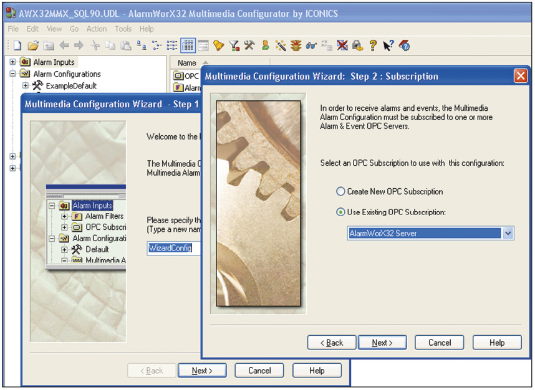Click the dialog view toolbar icon
This screenshot has width=535, height=390.
pos(203,45)
